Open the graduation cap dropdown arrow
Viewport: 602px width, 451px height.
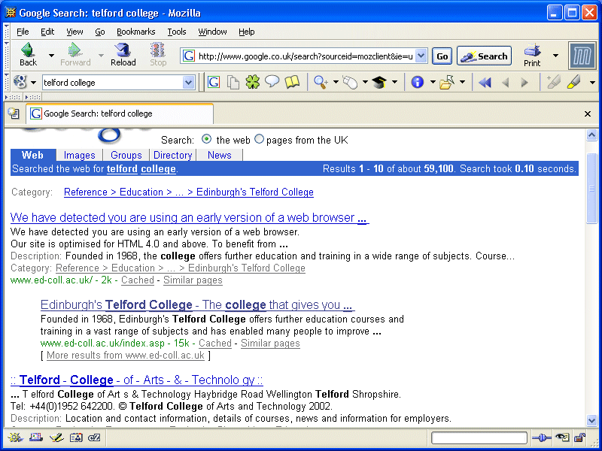(x=394, y=82)
